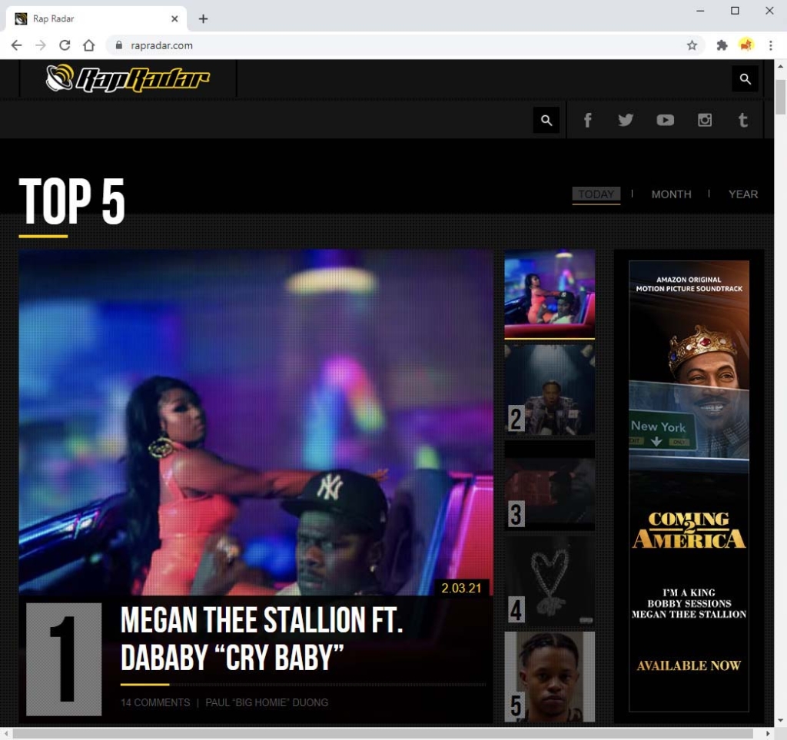This screenshot has width=787, height=740.
Task: Select the first Top 5 thumbnail
Action: pyautogui.click(x=550, y=294)
